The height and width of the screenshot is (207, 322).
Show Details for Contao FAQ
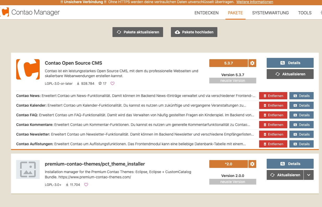[x=301, y=115]
